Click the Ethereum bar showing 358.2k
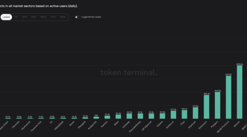 coord(207,107)
